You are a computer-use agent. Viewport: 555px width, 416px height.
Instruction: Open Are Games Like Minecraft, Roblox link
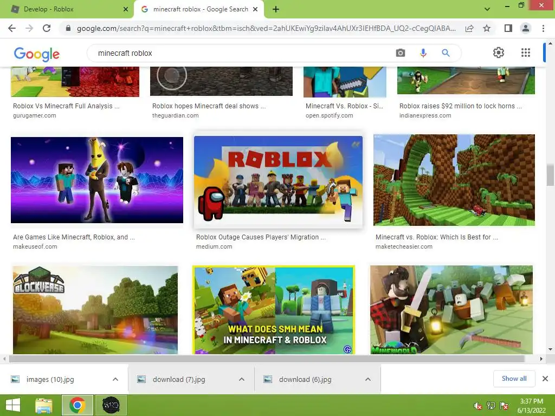[74, 237]
